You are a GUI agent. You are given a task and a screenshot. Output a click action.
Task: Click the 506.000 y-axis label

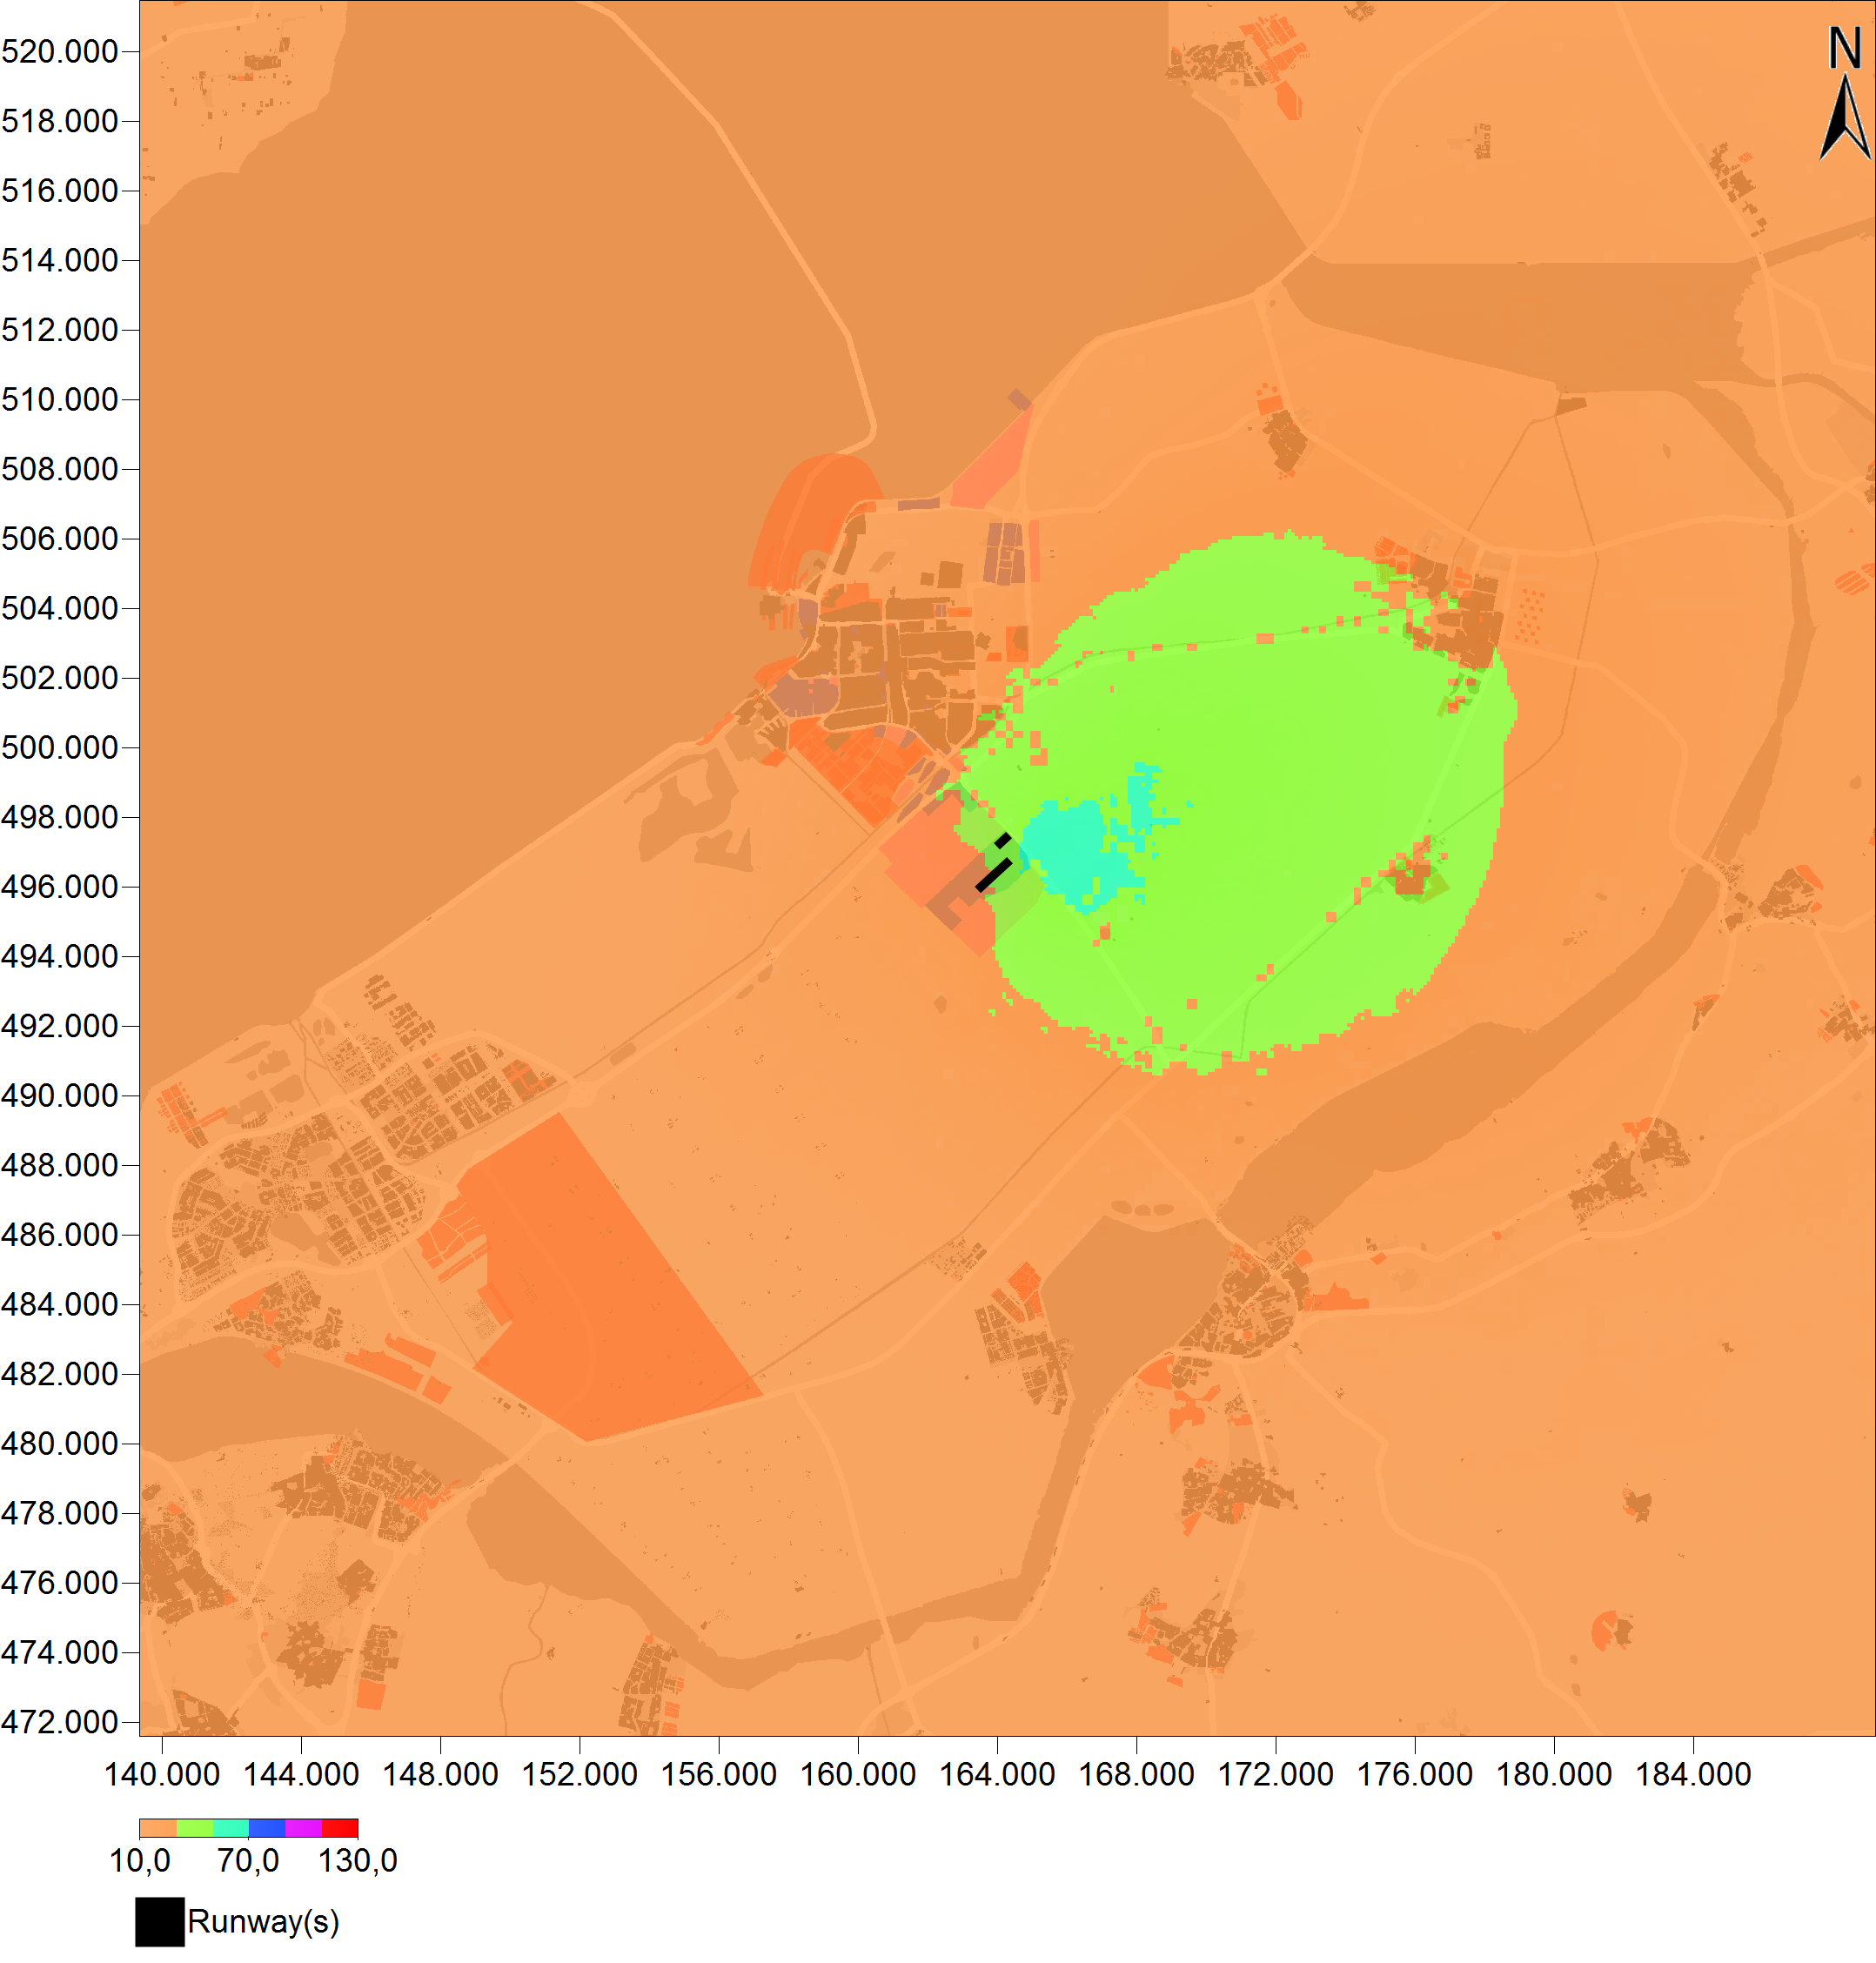(60, 539)
